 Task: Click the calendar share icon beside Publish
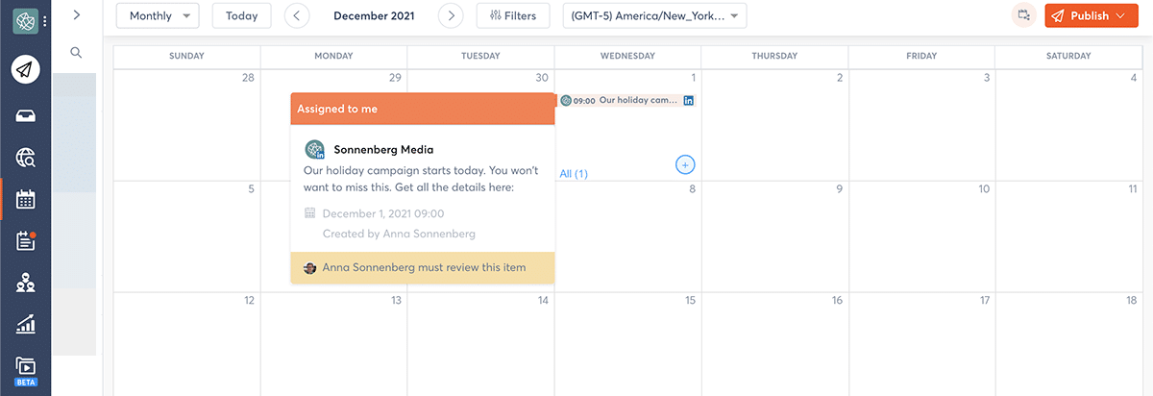pos(1024,15)
